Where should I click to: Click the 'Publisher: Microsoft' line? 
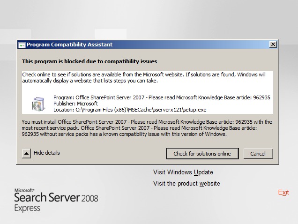coord(75,104)
